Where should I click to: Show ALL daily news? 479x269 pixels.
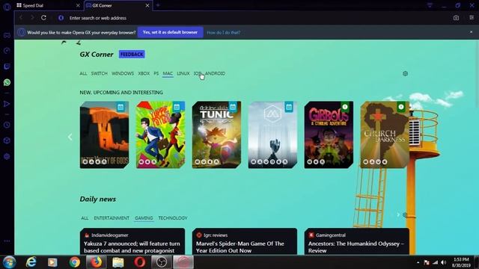coord(85,218)
